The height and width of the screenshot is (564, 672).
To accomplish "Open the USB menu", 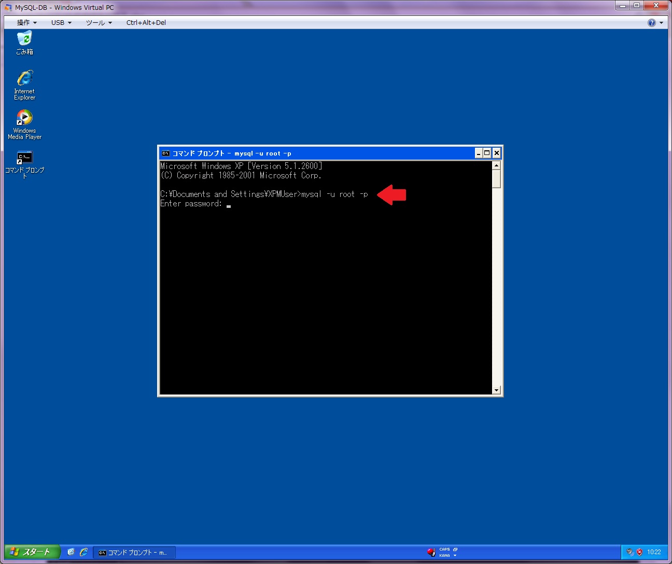I will 61,23.
